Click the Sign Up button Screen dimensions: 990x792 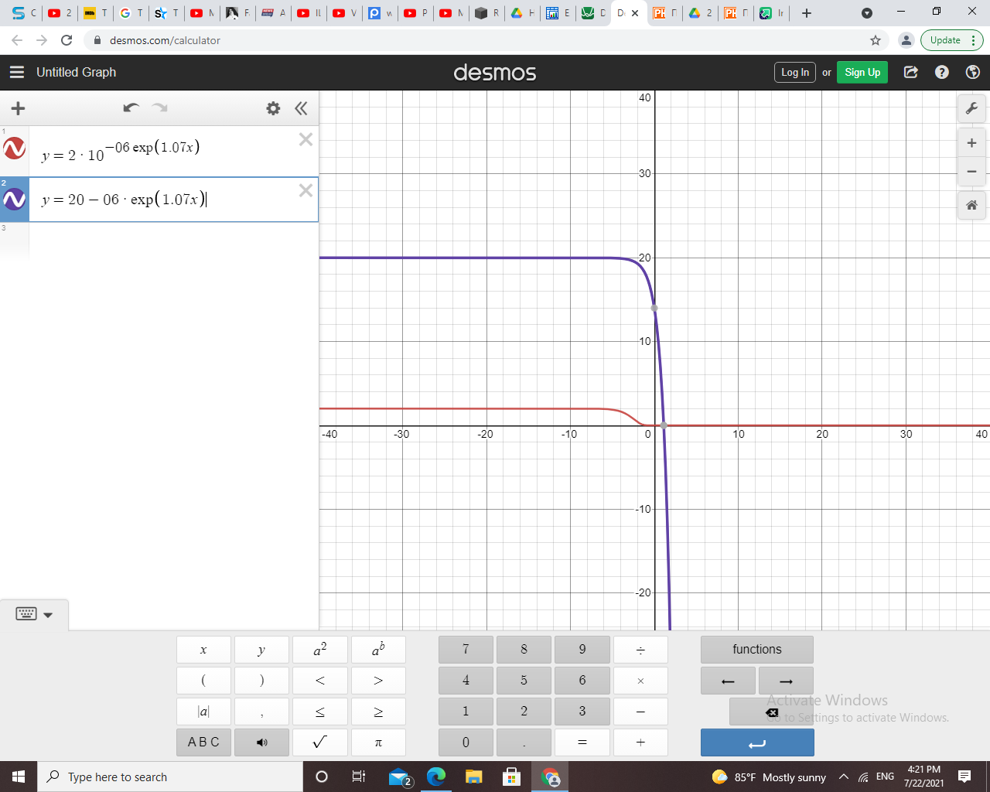862,72
